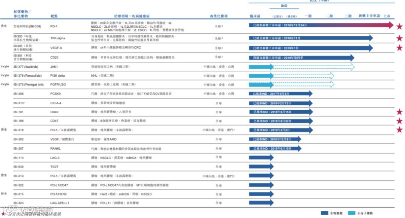Select the drug name IBI-307
This screenshot has height=218, width=405.
click(x=18, y=148)
